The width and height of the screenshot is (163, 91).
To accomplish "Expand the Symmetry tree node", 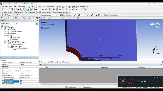I will 5,34.
